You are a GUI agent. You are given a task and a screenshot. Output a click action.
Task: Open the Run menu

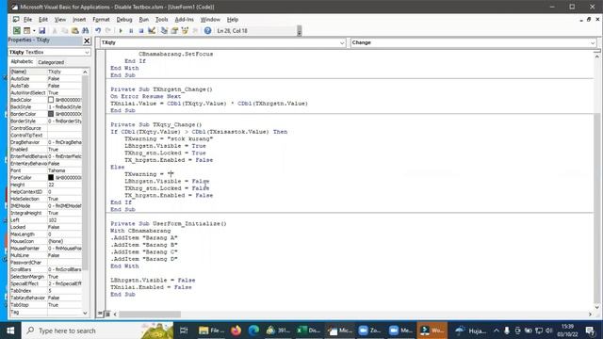pyautogui.click(x=144, y=19)
